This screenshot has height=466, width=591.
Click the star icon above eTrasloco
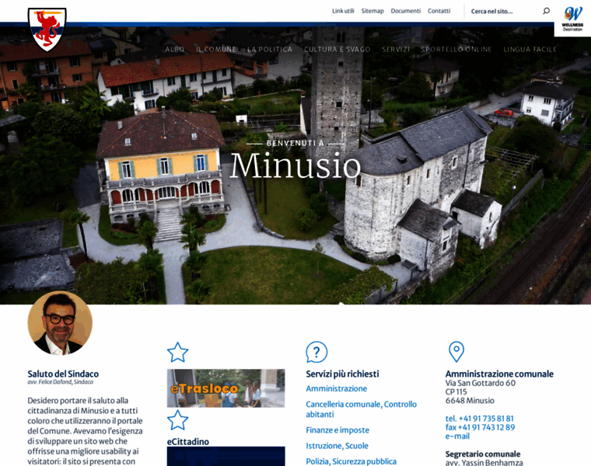click(x=178, y=352)
